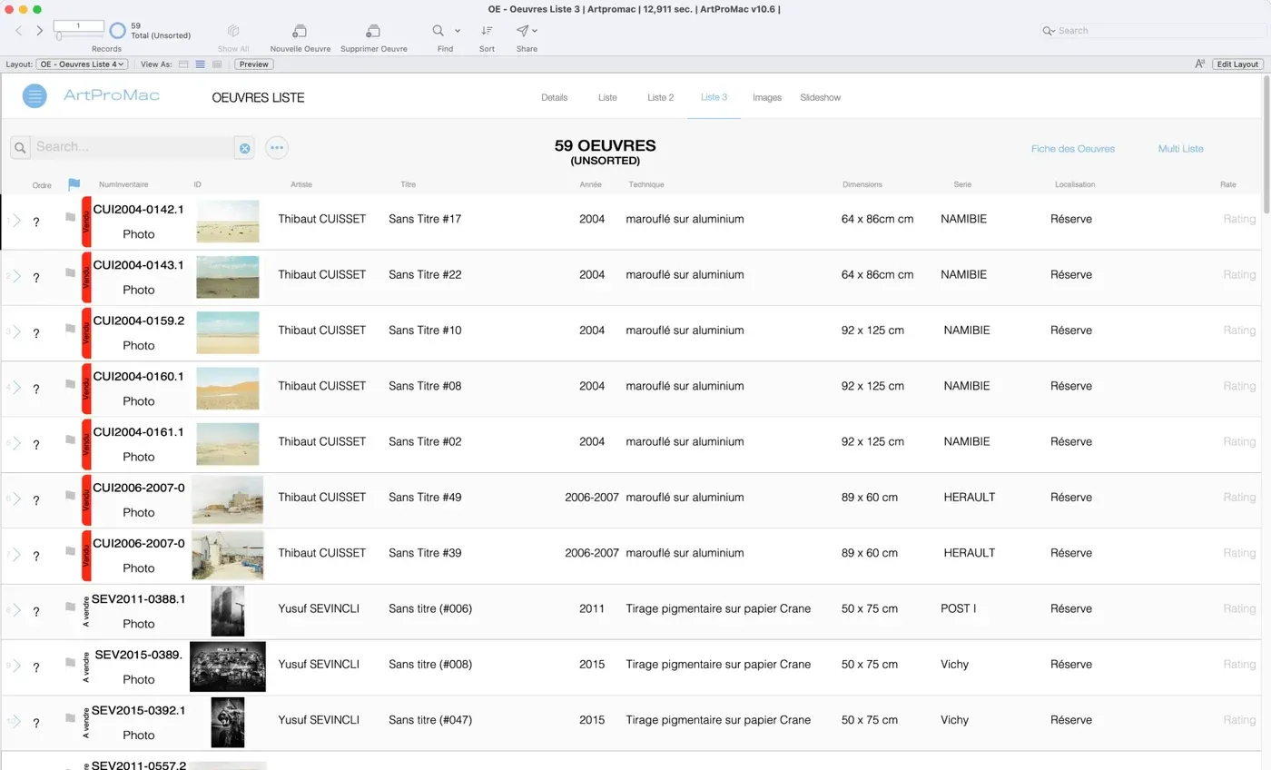Open the thumbnail of Sans Titre #10
This screenshot has width=1271, height=770.
227,332
